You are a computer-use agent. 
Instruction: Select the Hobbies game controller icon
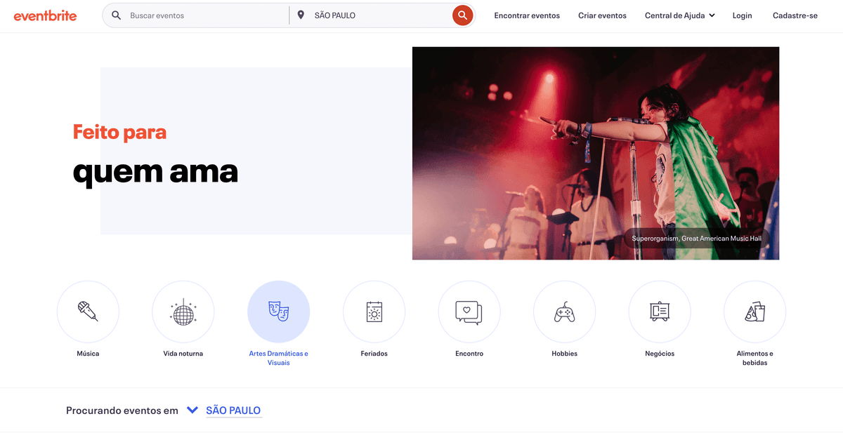click(564, 312)
